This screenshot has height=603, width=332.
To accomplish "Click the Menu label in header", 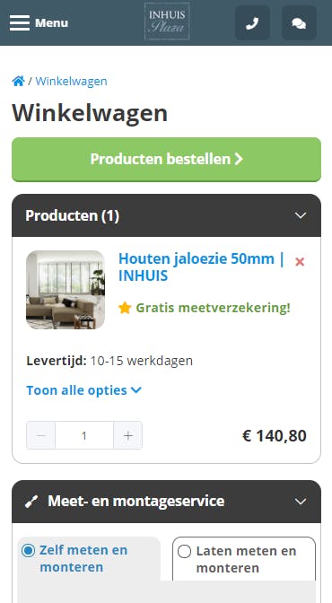I will (x=51, y=23).
